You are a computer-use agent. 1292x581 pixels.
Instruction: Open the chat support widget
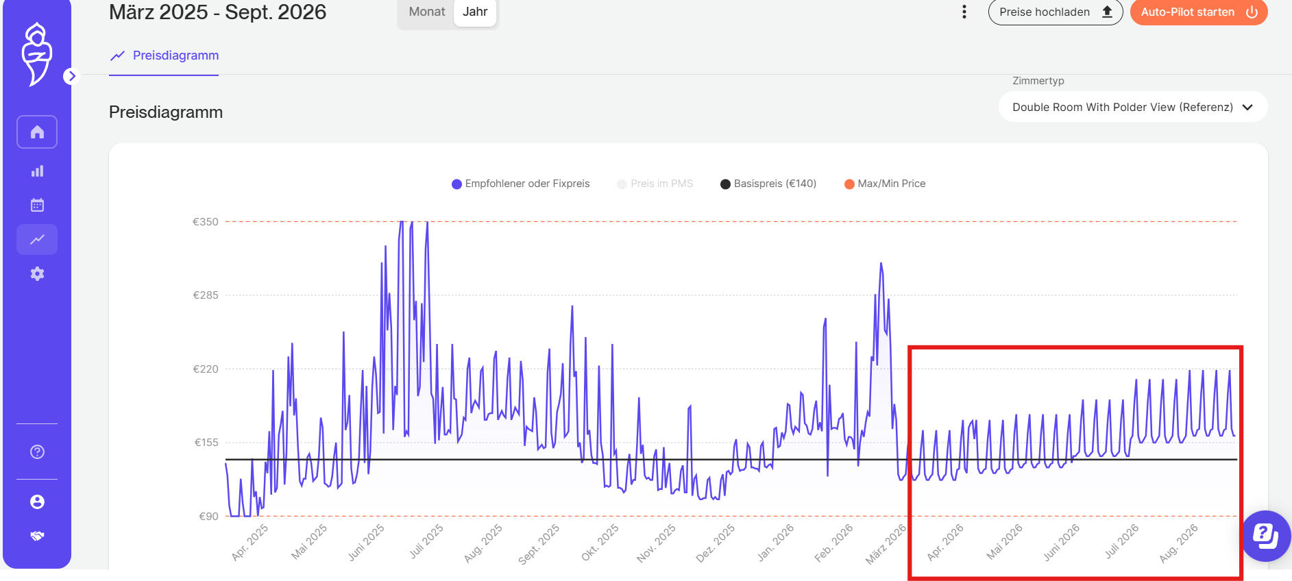pos(1265,536)
